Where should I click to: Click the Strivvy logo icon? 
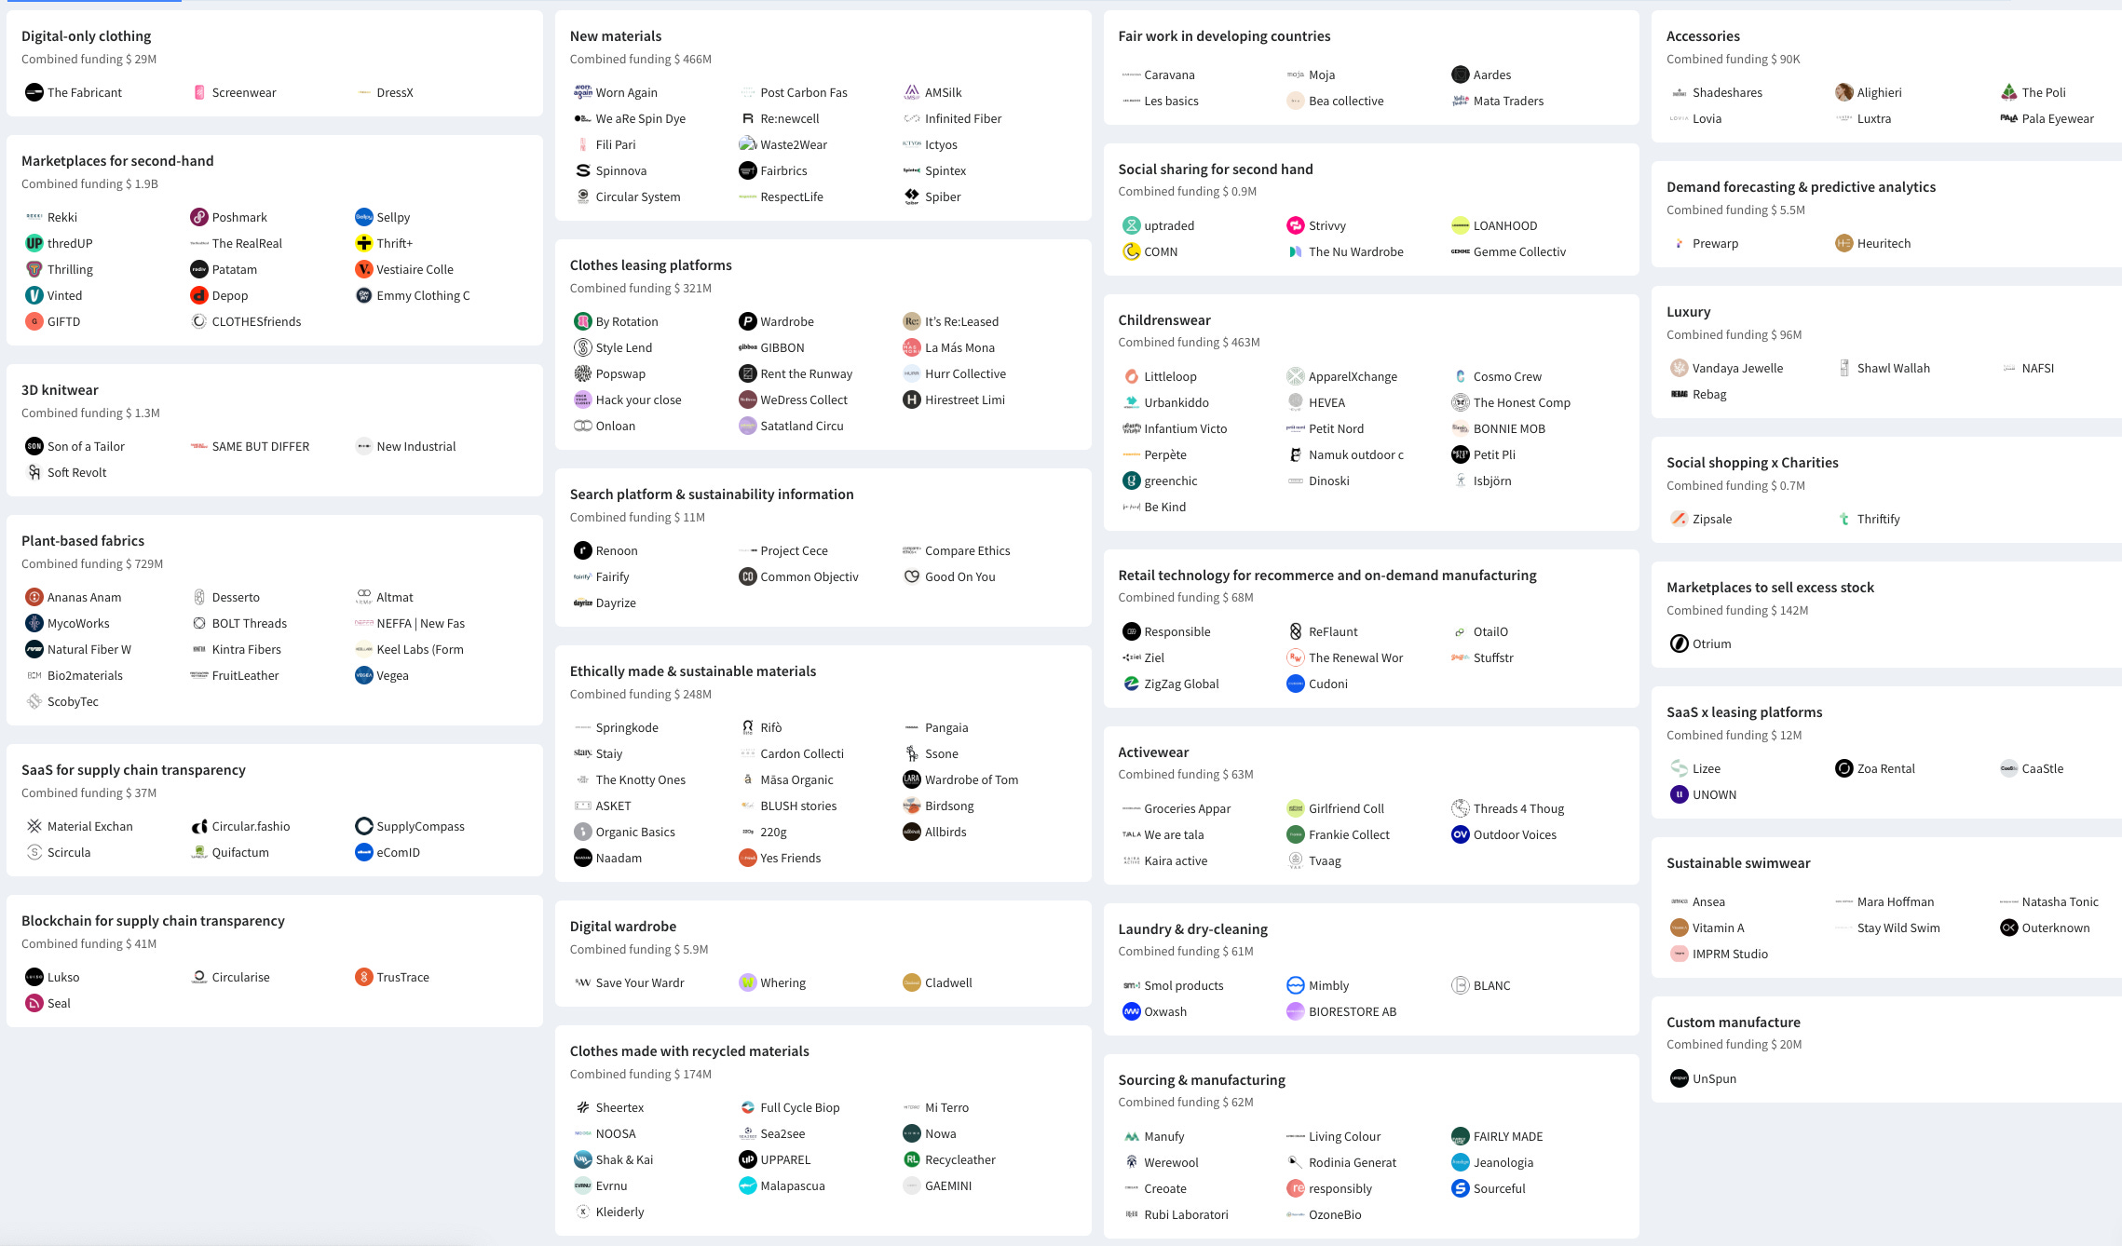1296,225
